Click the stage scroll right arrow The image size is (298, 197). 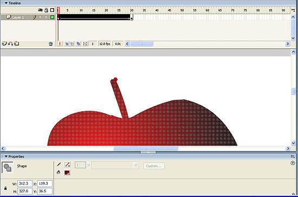288,148
